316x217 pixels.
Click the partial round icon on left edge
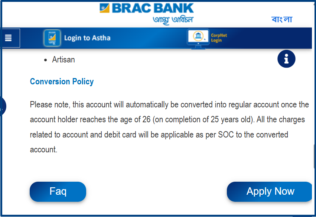[x=2, y=107]
